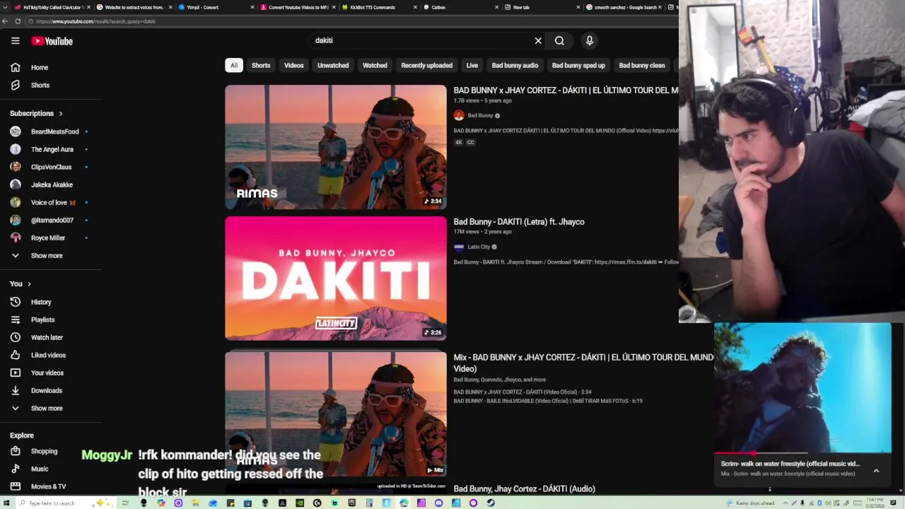Image resolution: width=905 pixels, height=509 pixels.
Task: Select the Bad bunny audio chip
Action: [515, 65]
